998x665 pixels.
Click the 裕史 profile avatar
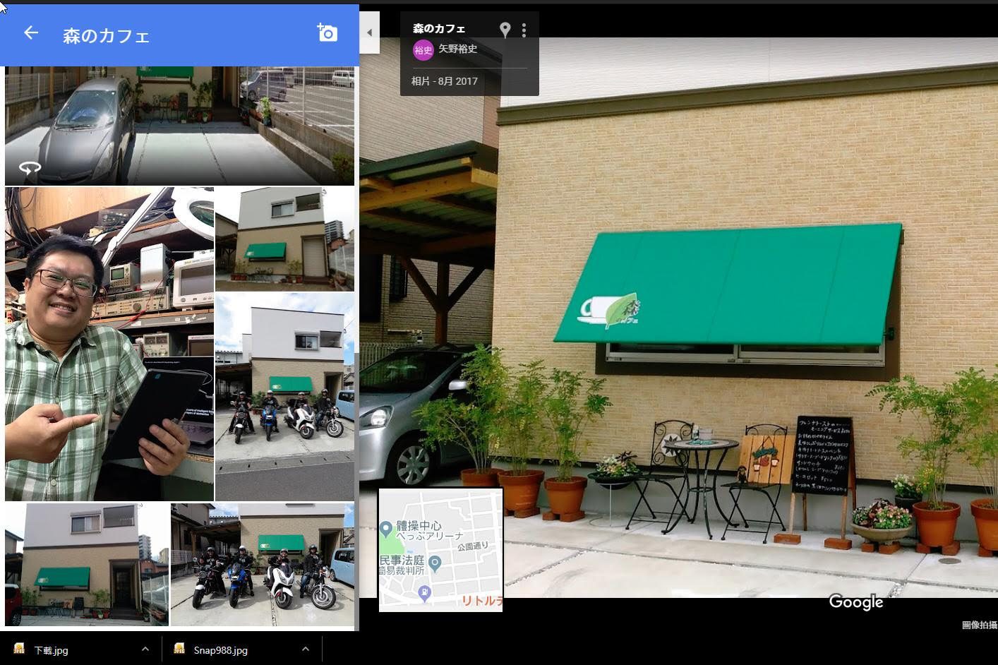(423, 49)
